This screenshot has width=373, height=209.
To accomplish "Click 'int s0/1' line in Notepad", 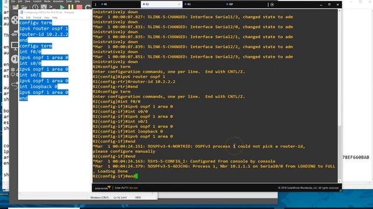I will 30,75.
